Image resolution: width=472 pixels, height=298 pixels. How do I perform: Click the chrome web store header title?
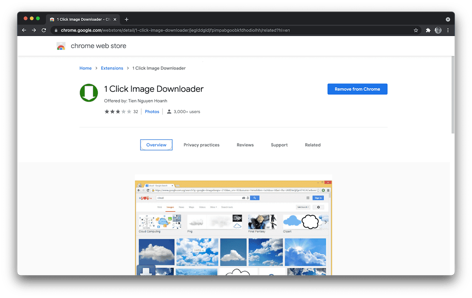99,46
